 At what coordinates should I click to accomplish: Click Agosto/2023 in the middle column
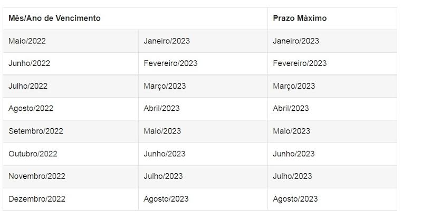166,199
